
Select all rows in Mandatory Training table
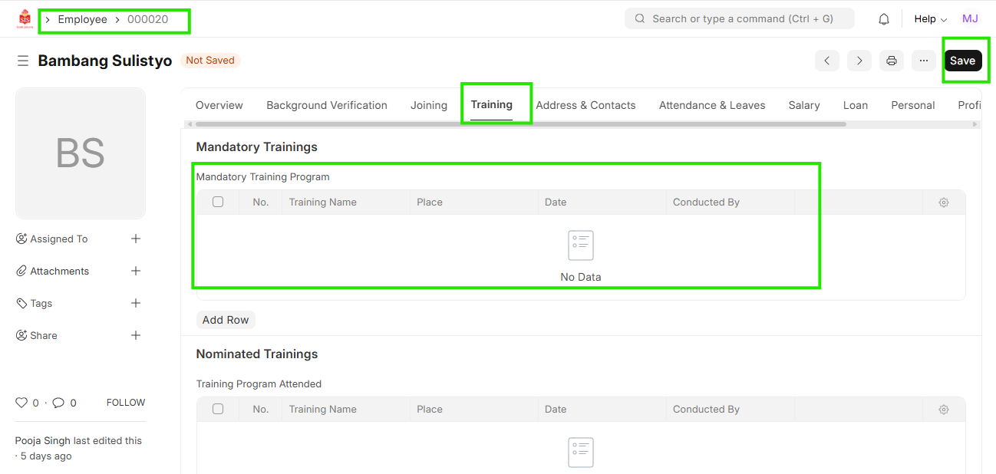(x=218, y=202)
